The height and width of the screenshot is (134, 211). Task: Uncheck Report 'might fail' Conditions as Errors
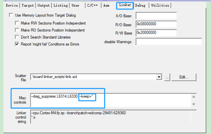[17, 44]
